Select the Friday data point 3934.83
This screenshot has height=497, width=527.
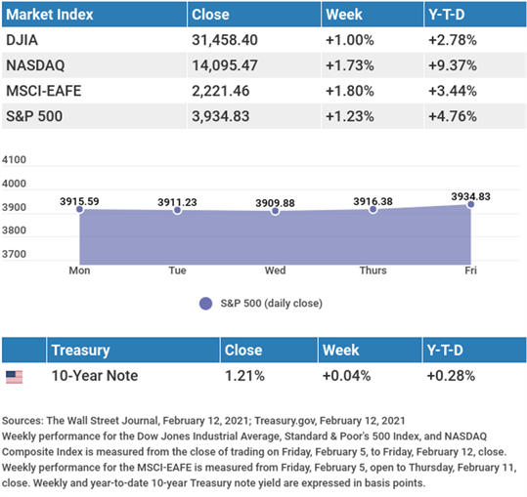click(x=471, y=204)
